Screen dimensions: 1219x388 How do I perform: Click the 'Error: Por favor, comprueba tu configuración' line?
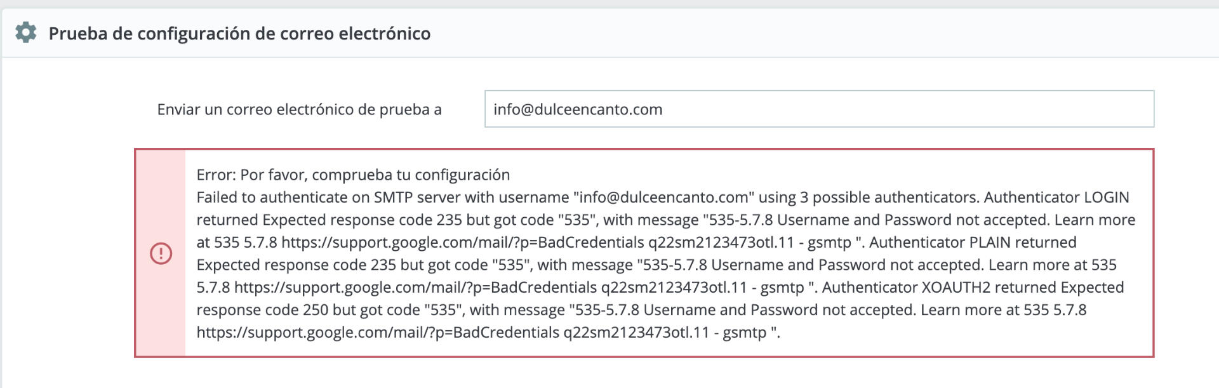click(353, 175)
